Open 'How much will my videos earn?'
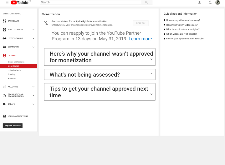The width and height of the screenshot is (225, 165). point(182,25)
